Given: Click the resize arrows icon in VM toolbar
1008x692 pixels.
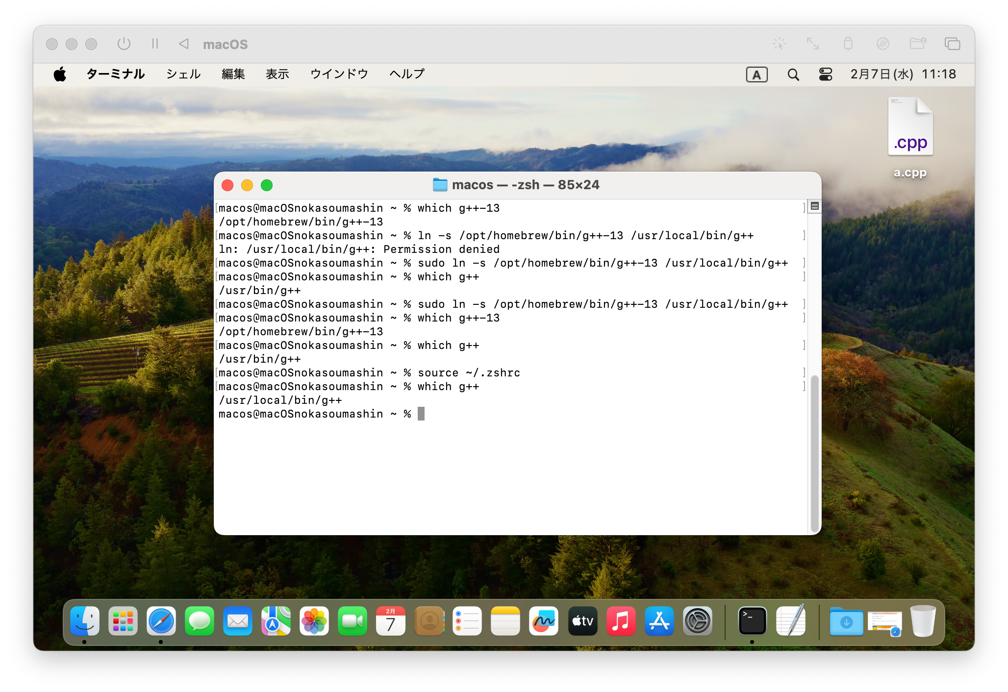Looking at the screenshot, I should 813,44.
